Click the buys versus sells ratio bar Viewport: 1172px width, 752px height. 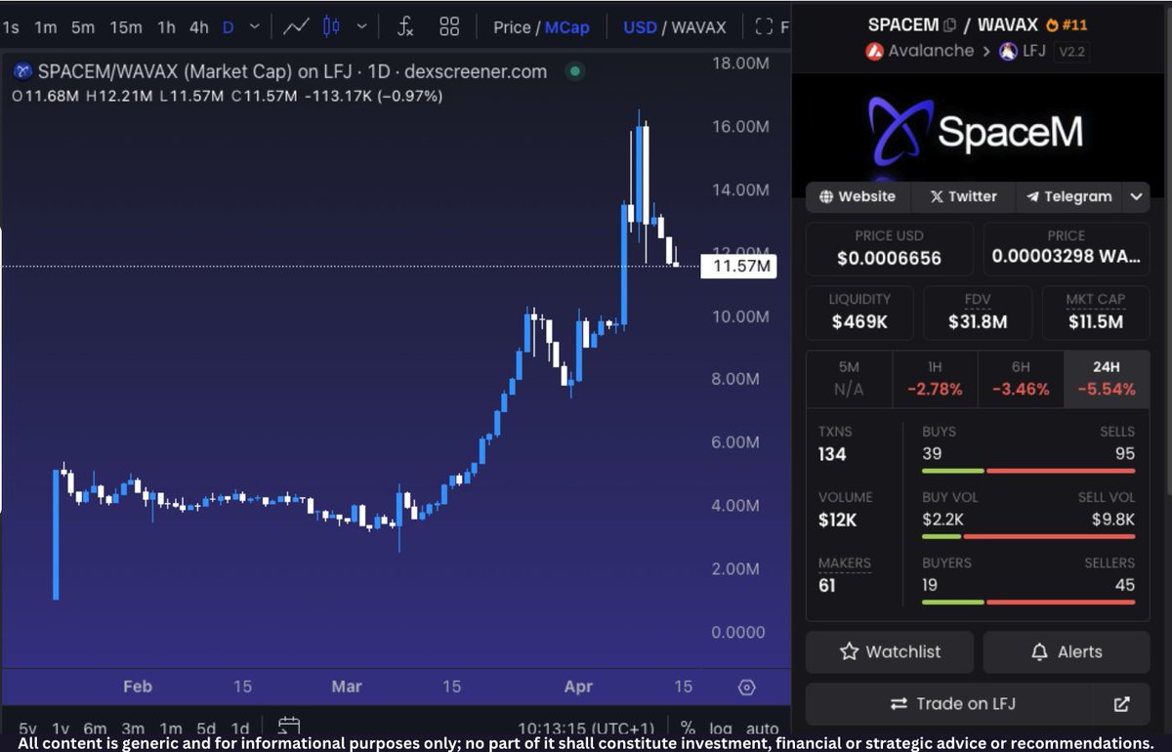[1028, 471]
